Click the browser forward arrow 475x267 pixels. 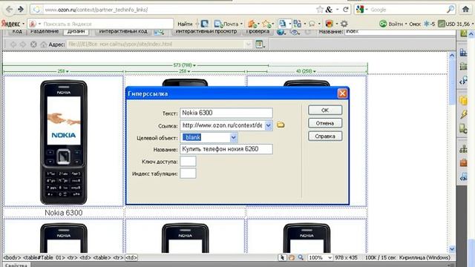click(21, 10)
